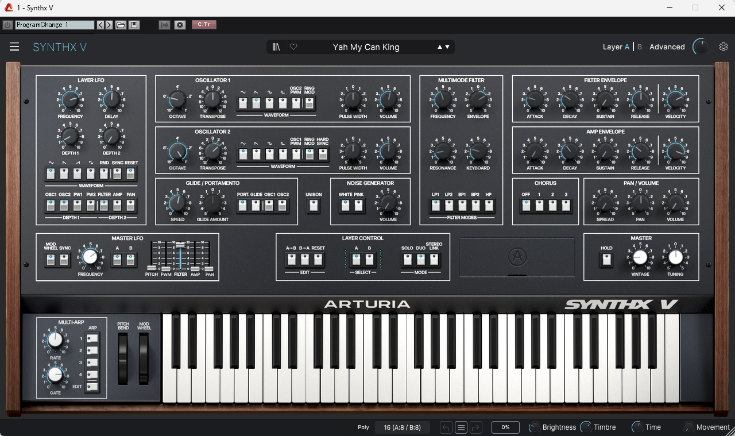
Task: Select previous preset with the up arrow
Action: click(440, 47)
